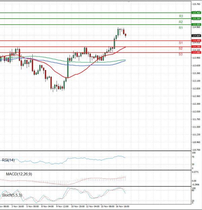Click the 16 Nov 16:00 time label
Viewport: 202px width, 210px height.
[x=123, y=206]
